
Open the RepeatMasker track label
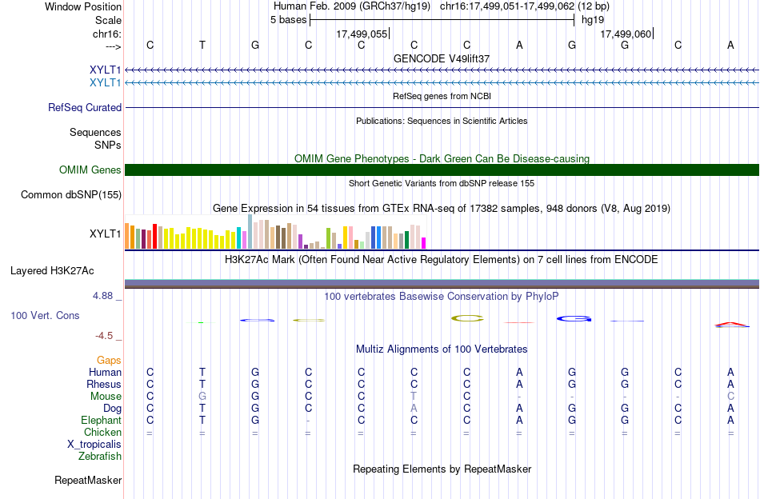[x=88, y=480]
